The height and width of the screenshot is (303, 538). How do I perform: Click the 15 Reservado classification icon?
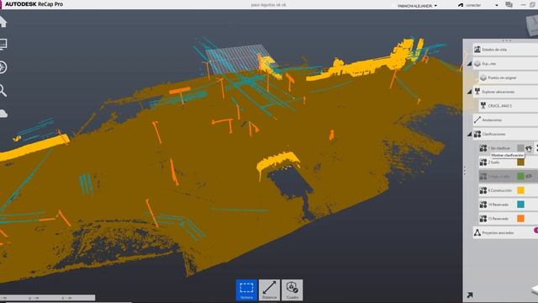coord(483,219)
